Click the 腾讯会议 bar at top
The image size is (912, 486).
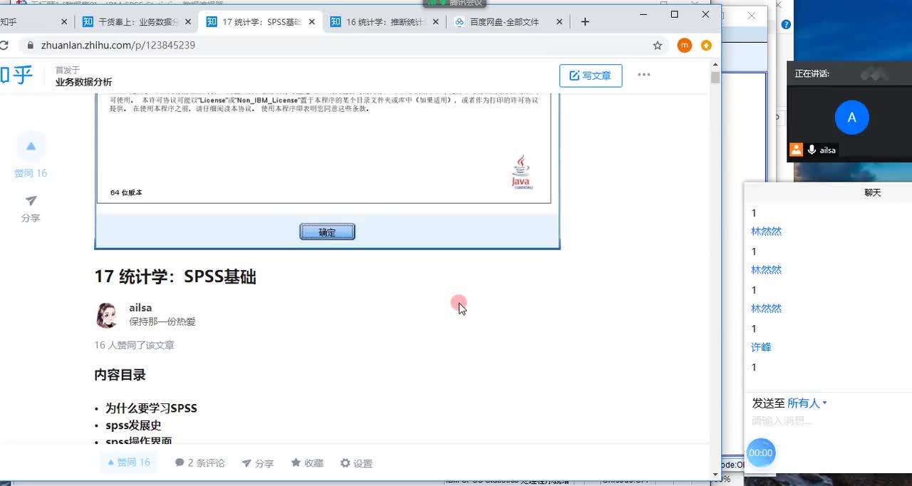pos(456,4)
